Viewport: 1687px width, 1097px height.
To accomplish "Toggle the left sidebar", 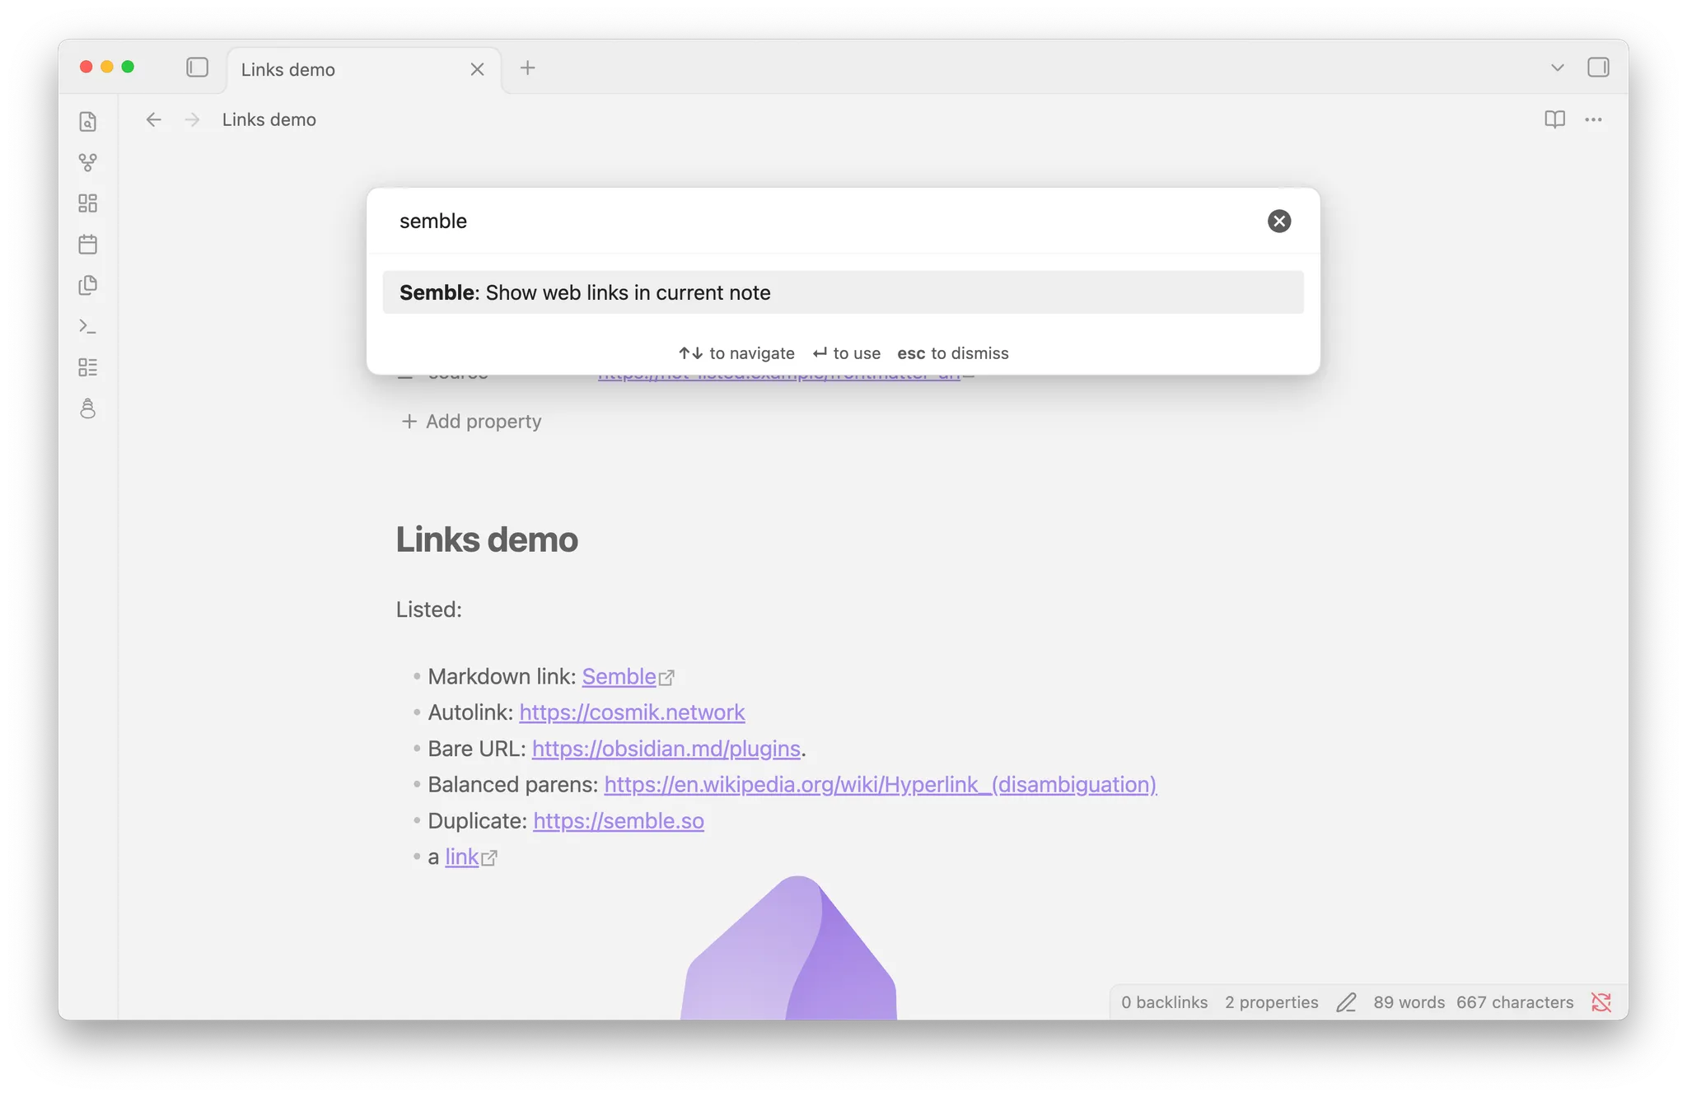I will click(x=198, y=68).
